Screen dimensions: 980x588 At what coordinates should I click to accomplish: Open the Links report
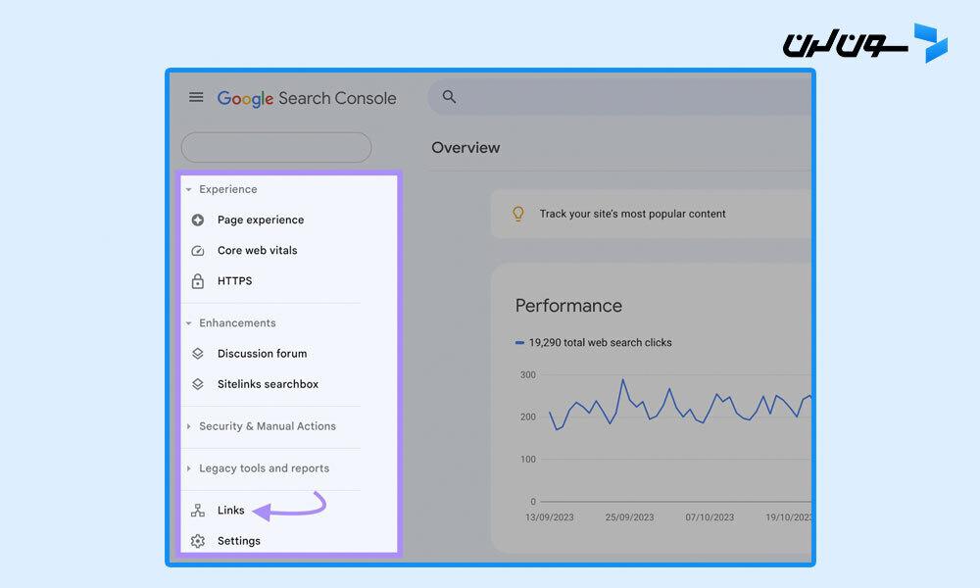231,511
